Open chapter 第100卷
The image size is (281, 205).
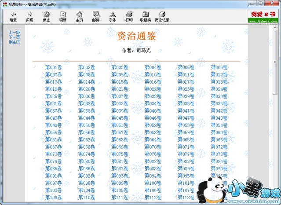(153, 183)
